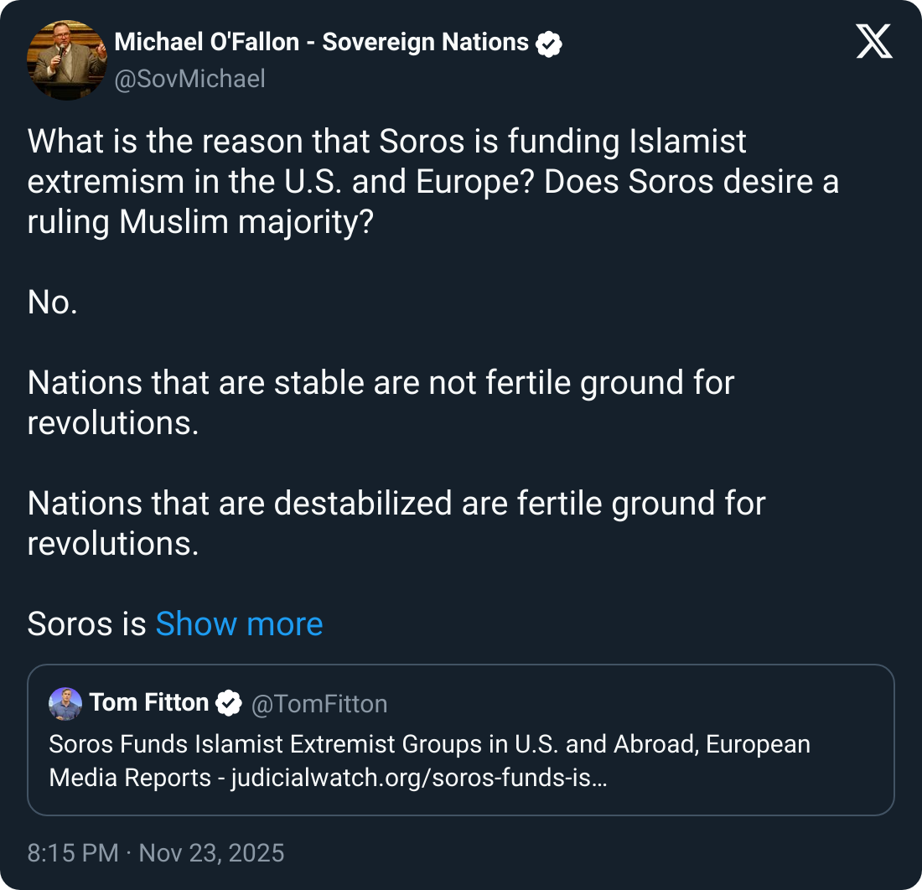Follow the judicialwatch.org link in quoted post
Image resolution: width=922 pixels, height=890 pixels.
coord(419,778)
